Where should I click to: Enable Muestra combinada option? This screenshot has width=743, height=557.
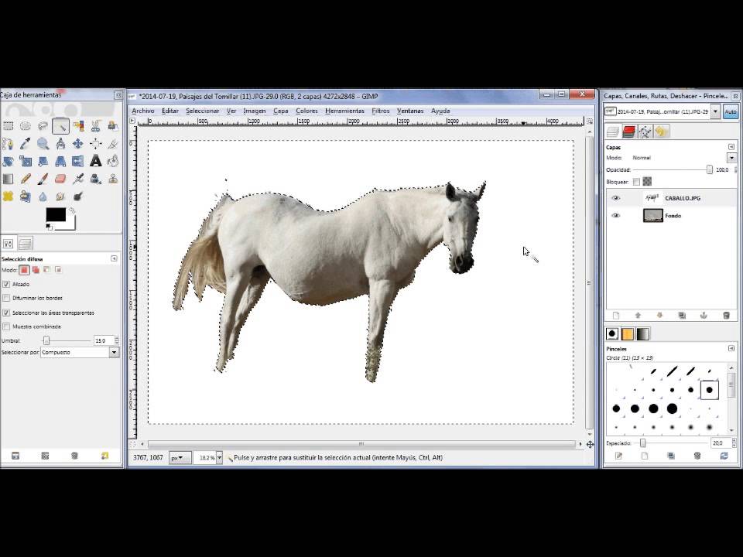[6, 326]
